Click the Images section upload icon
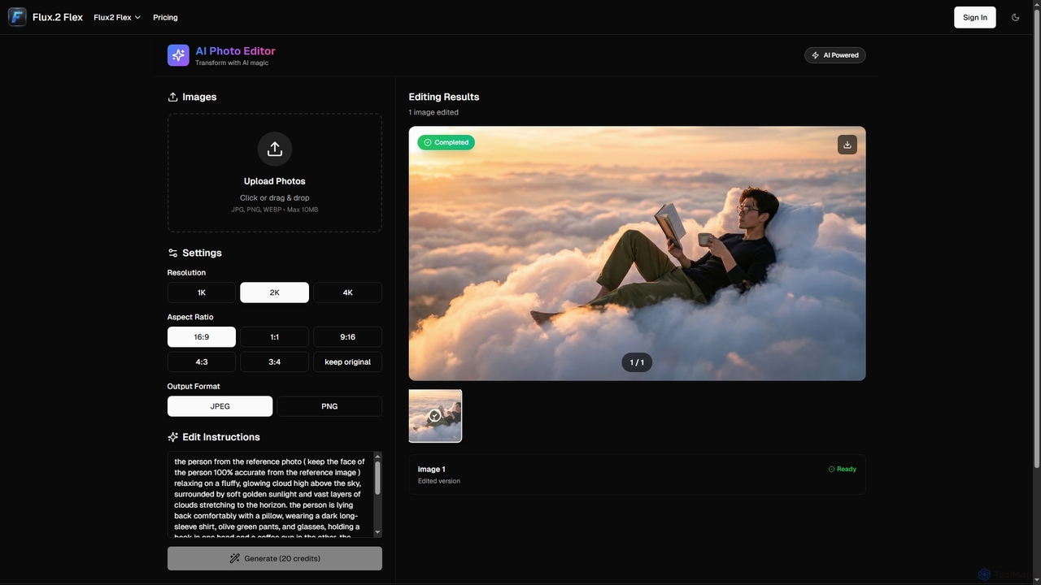 (x=172, y=97)
